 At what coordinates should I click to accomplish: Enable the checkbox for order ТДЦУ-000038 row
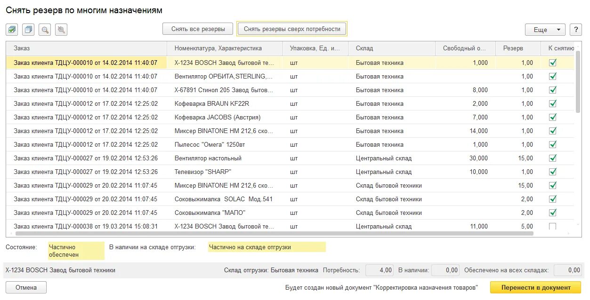553,226
